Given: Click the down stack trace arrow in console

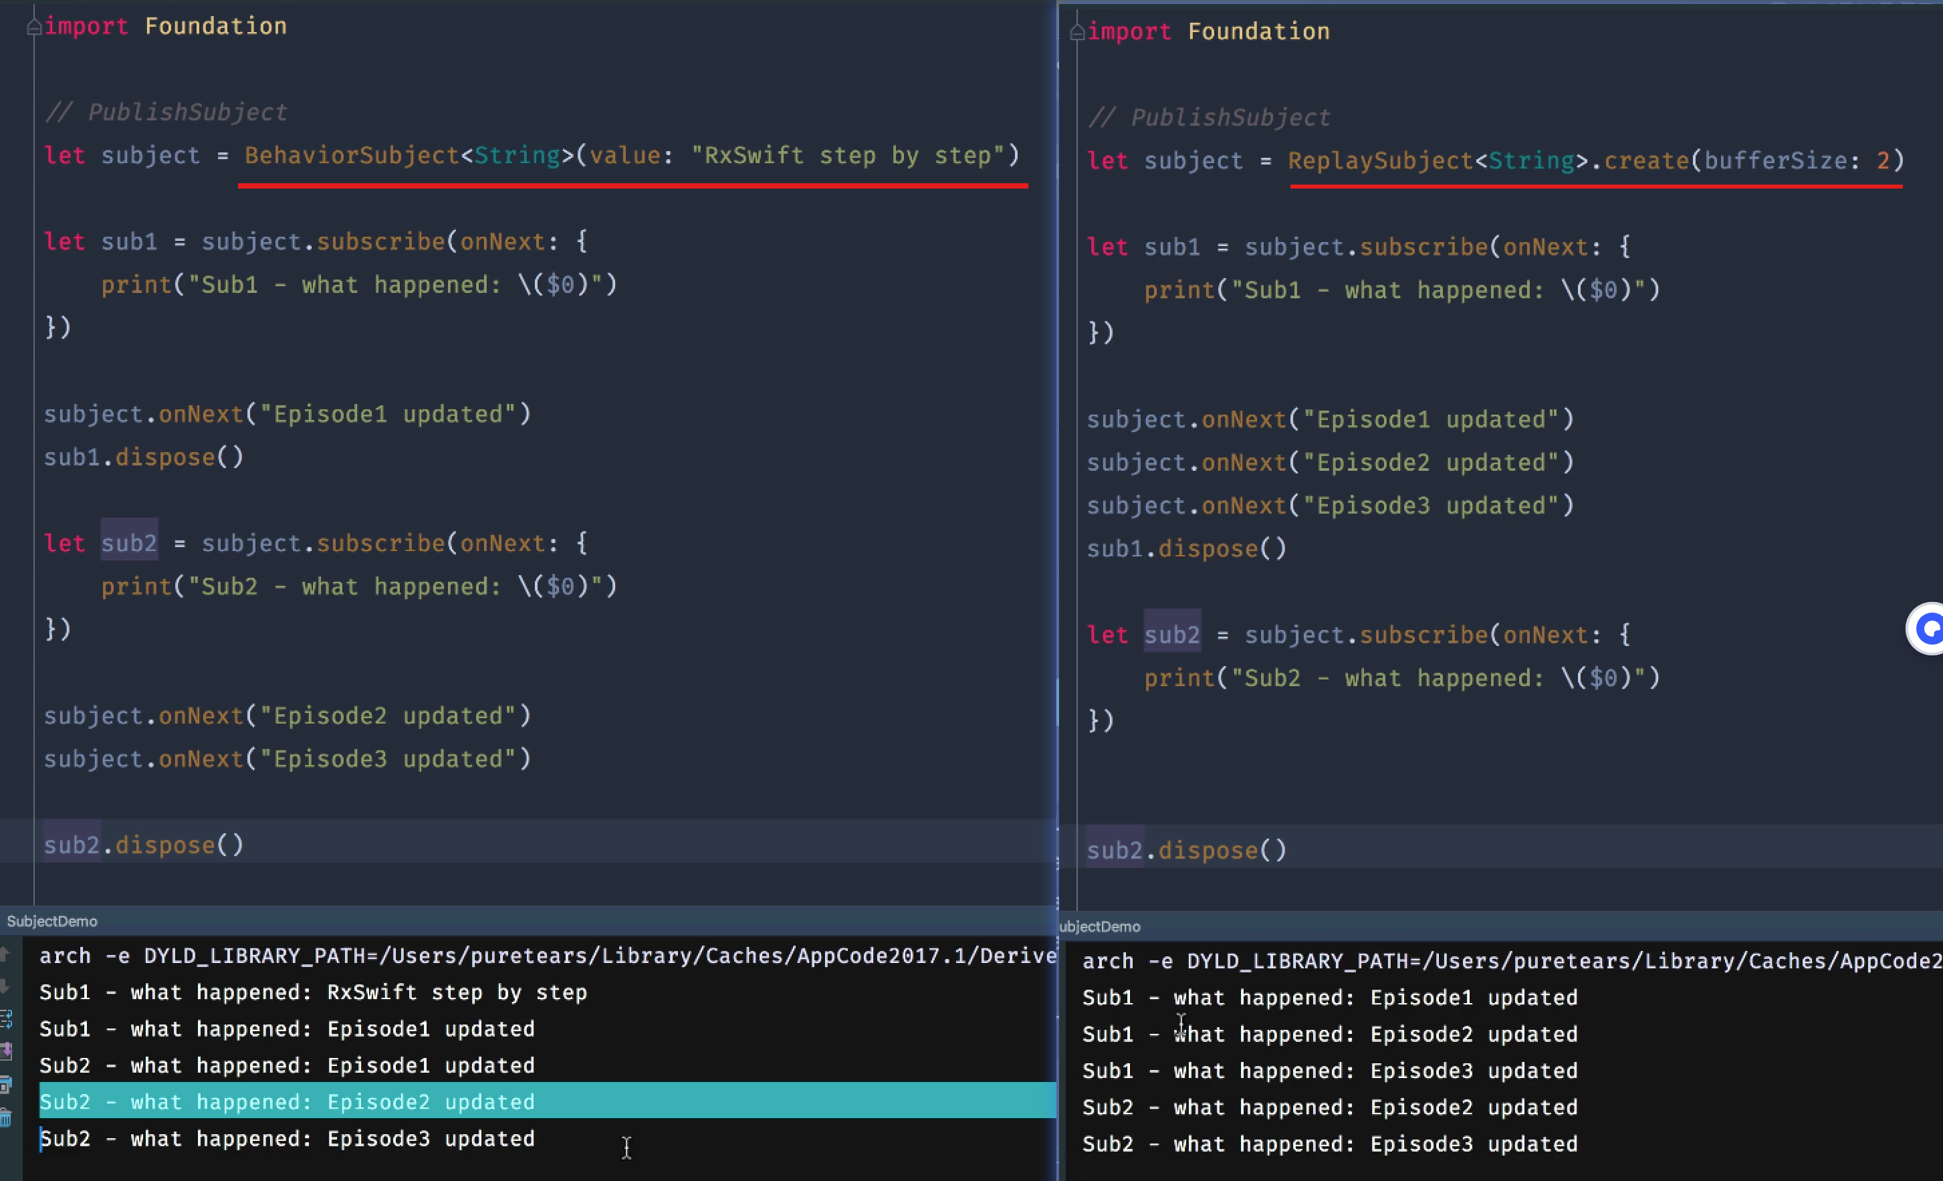Looking at the screenshot, I should coord(5,986).
